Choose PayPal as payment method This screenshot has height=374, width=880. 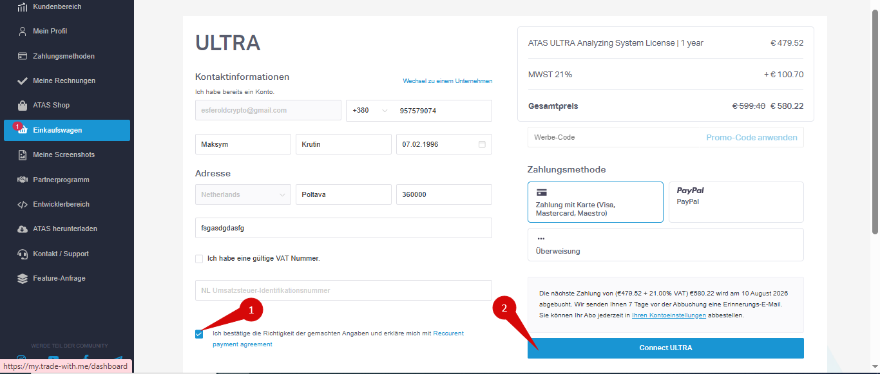pyautogui.click(x=736, y=202)
